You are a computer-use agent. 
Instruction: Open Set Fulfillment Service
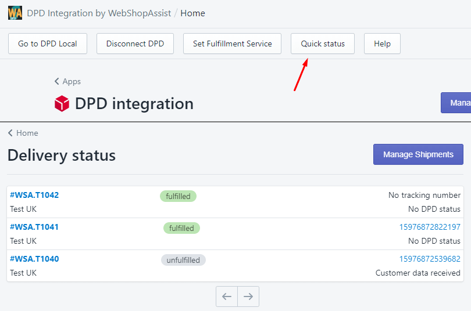tap(232, 44)
